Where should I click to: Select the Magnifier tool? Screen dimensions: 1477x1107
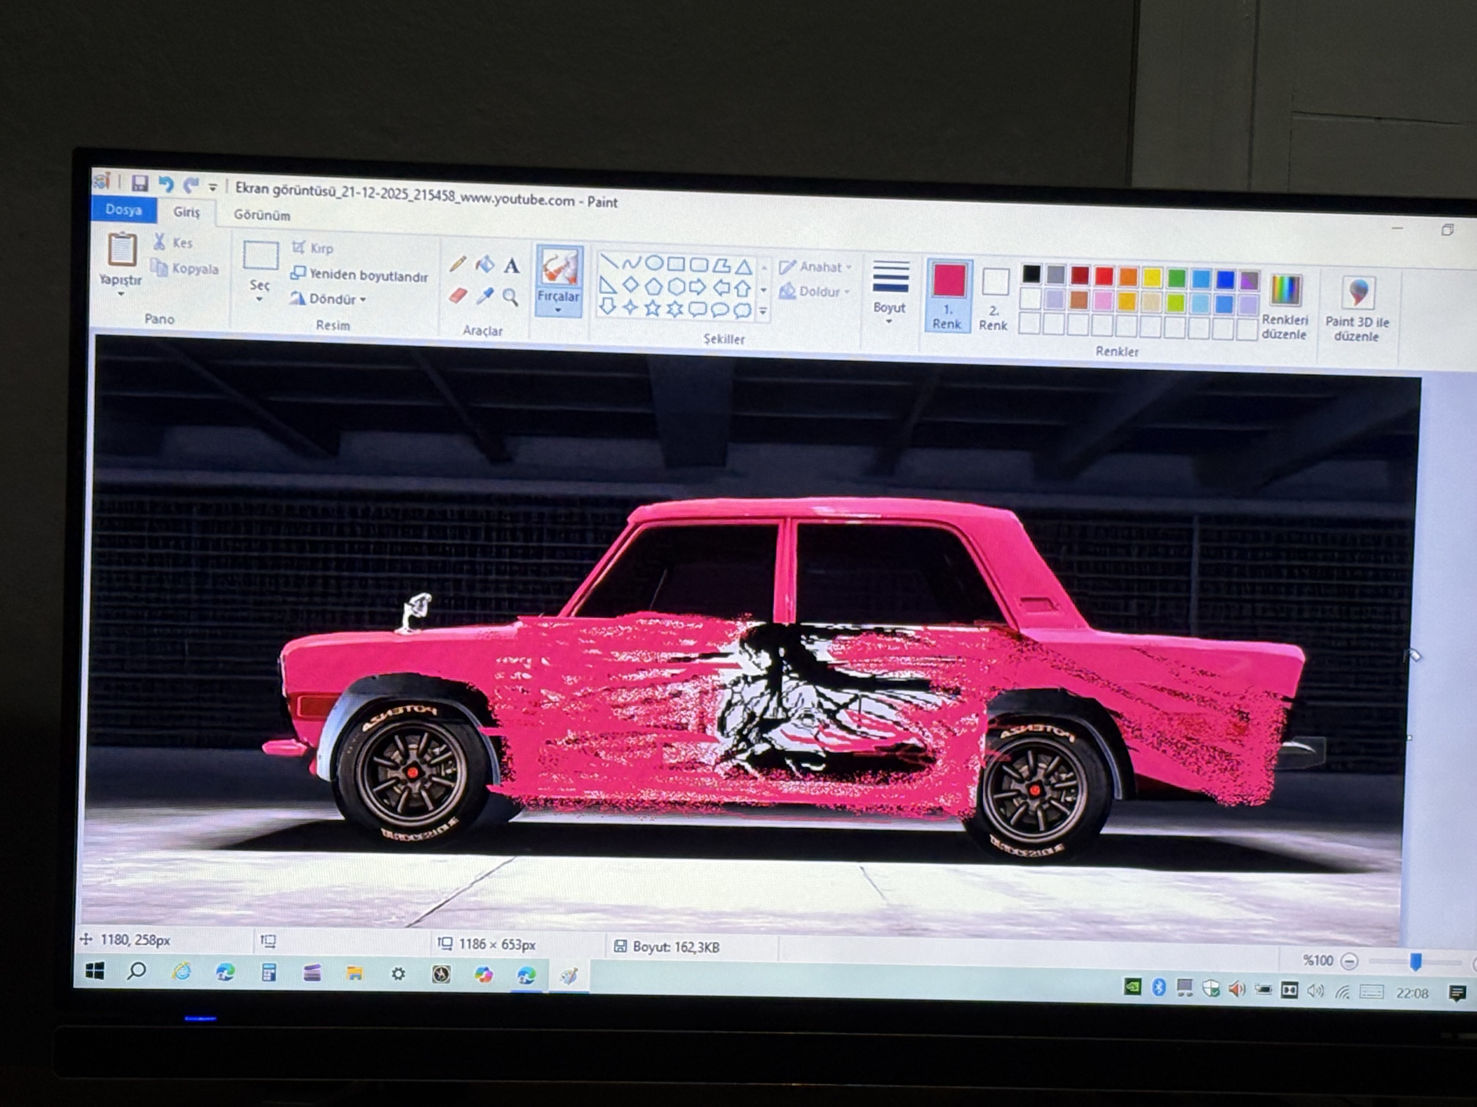tap(511, 297)
